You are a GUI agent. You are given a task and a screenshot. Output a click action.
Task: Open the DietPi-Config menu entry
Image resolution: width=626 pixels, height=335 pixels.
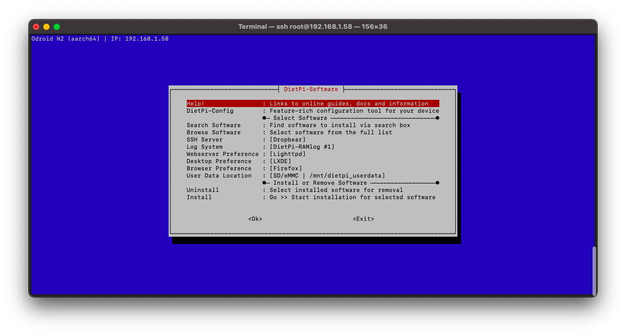pyautogui.click(x=312, y=111)
